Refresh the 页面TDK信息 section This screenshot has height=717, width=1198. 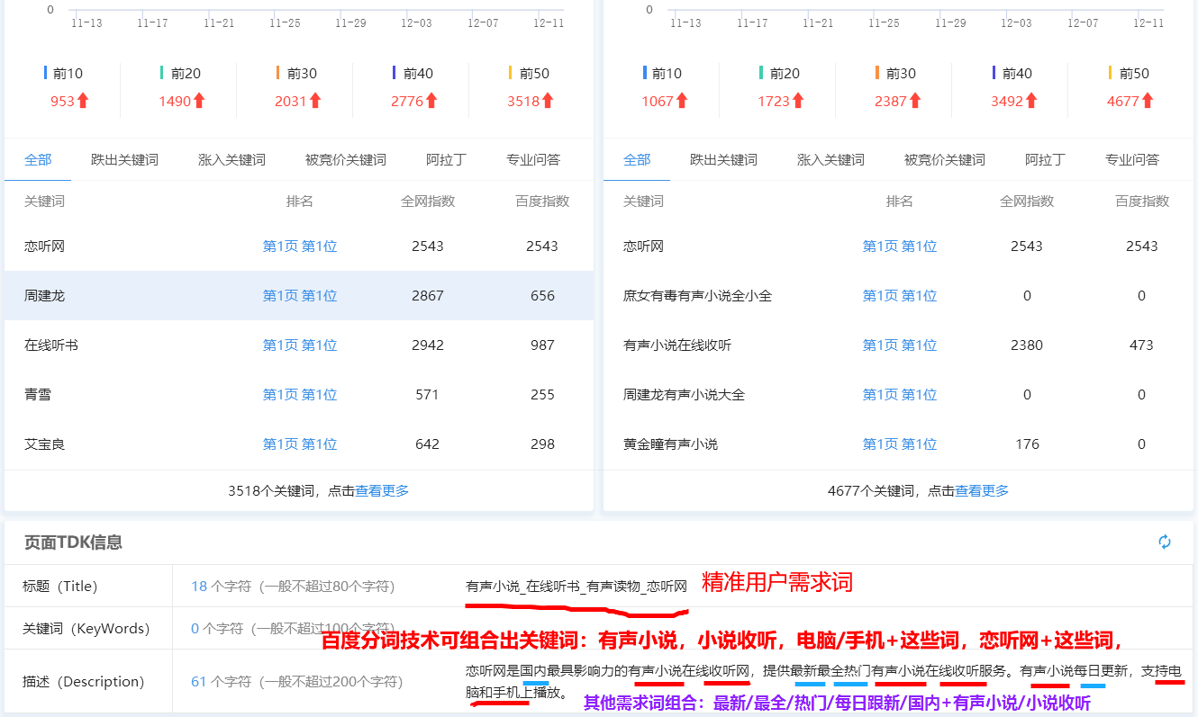(1165, 542)
